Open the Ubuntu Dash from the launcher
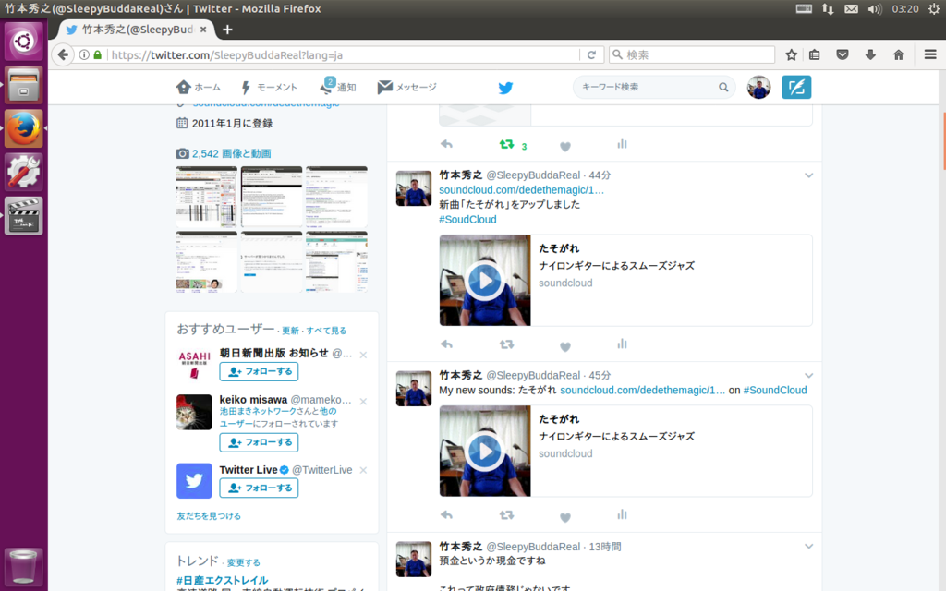 [23, 41]
